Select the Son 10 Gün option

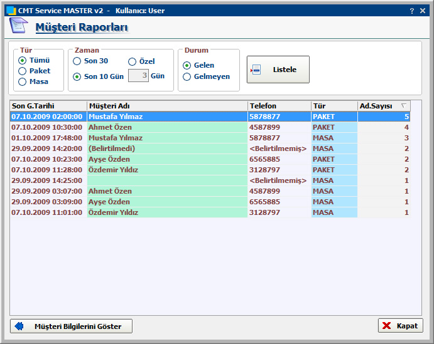click(x=77, y=76)
